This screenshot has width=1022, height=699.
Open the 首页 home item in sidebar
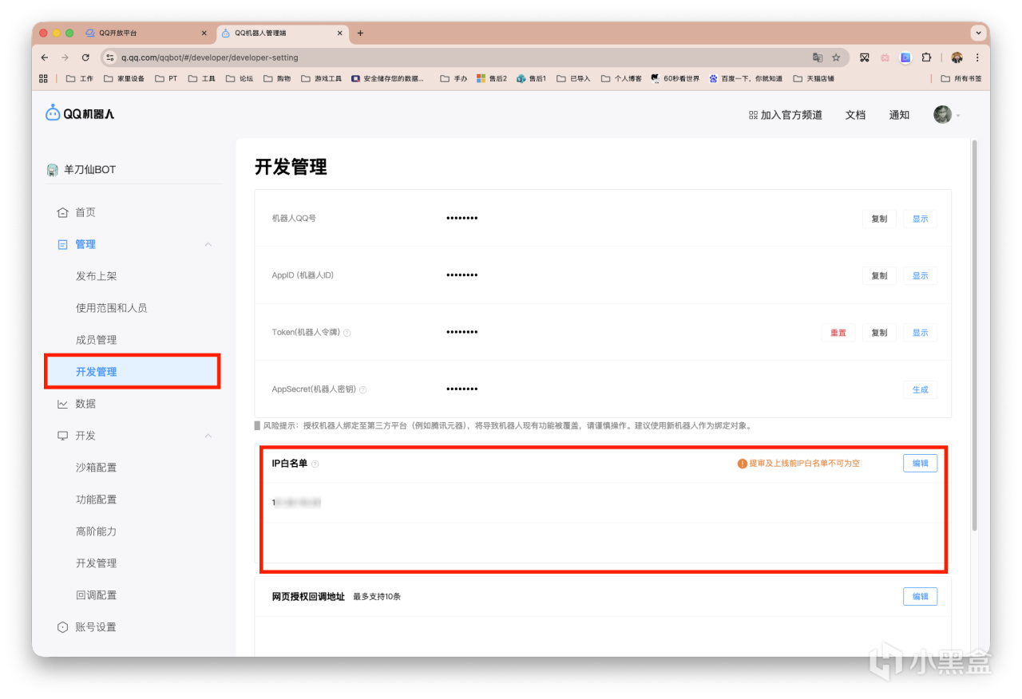[77, 212]
